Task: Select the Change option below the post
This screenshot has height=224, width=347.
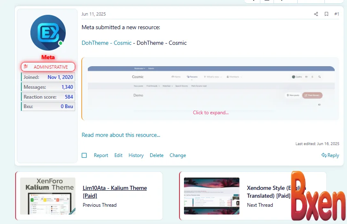Action: 178,155
